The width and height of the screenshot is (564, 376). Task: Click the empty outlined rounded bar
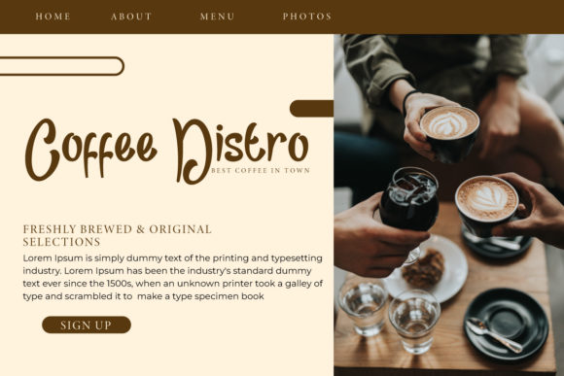point(62,66)
